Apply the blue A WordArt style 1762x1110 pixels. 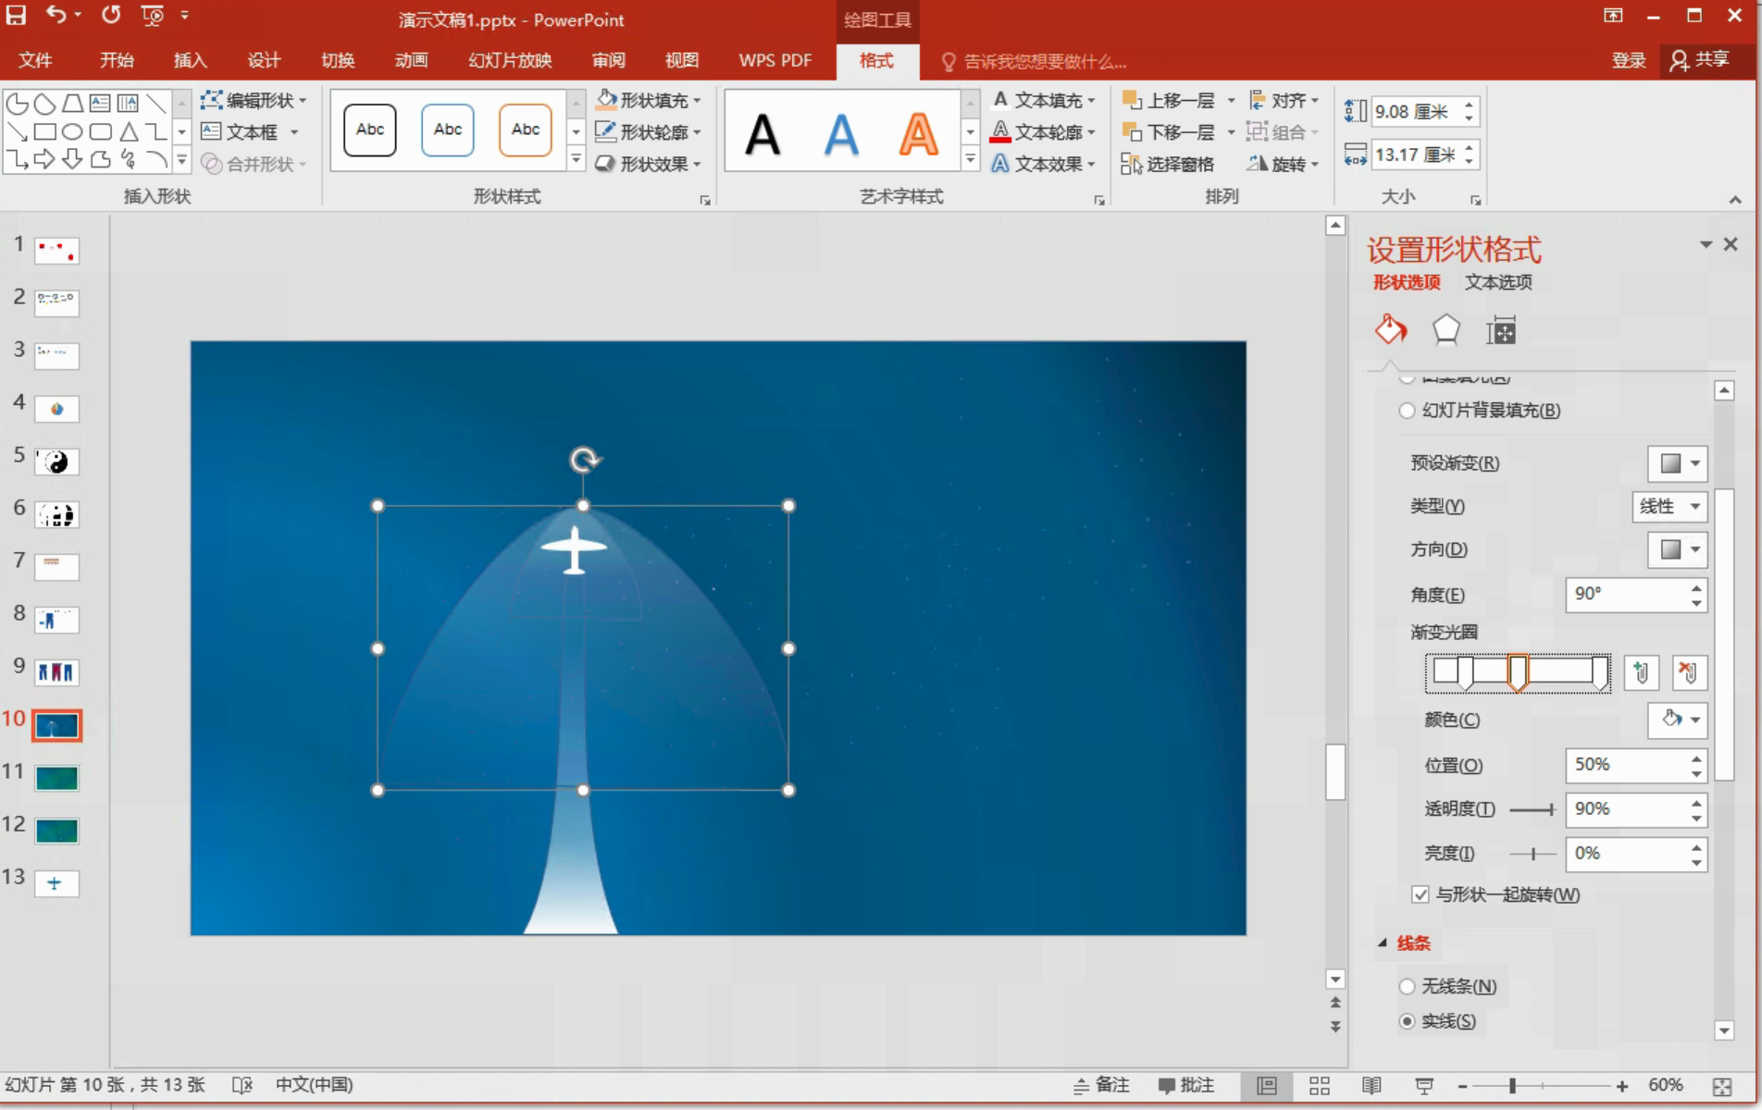[840, 134]
